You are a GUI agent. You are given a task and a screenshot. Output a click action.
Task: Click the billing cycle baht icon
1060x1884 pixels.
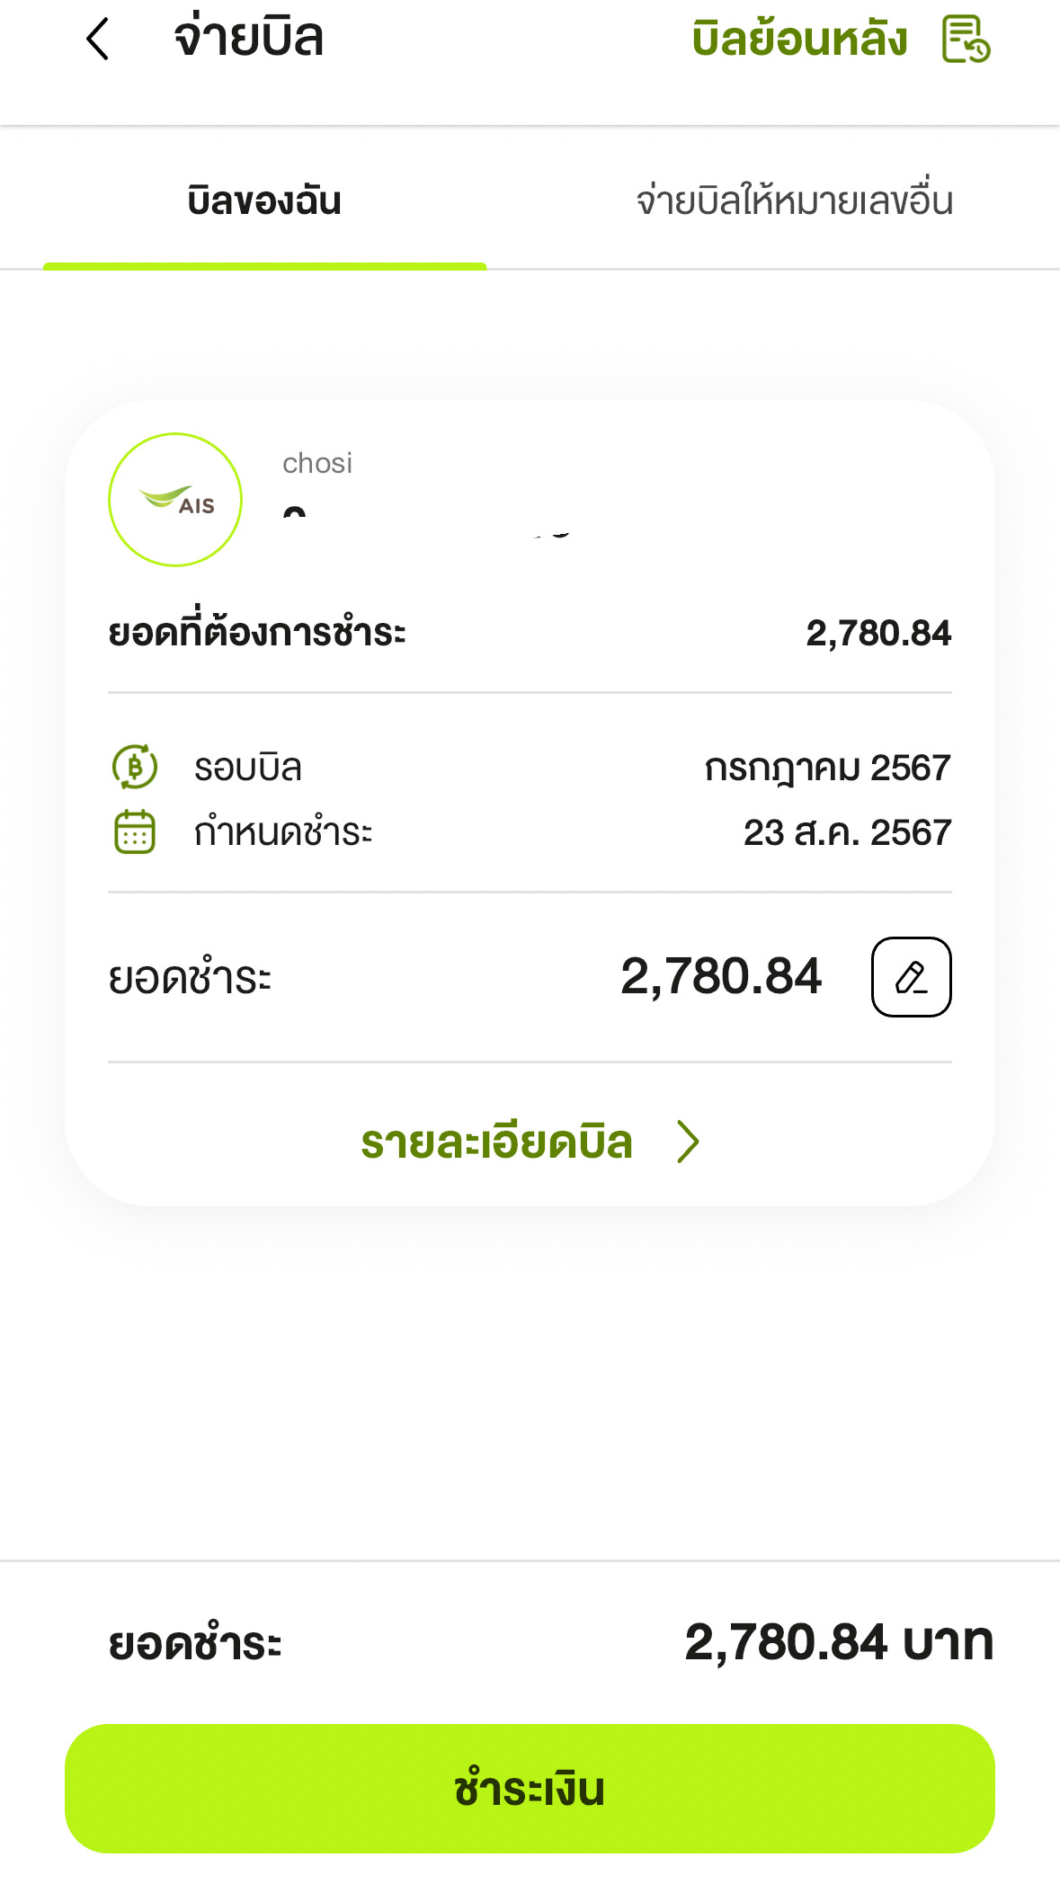[x=135, y=767]
